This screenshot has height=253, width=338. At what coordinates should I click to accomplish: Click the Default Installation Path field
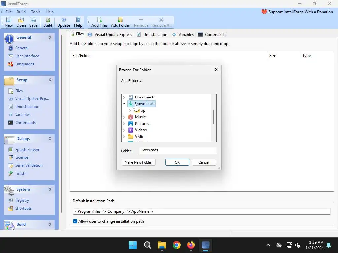point(202,211)
